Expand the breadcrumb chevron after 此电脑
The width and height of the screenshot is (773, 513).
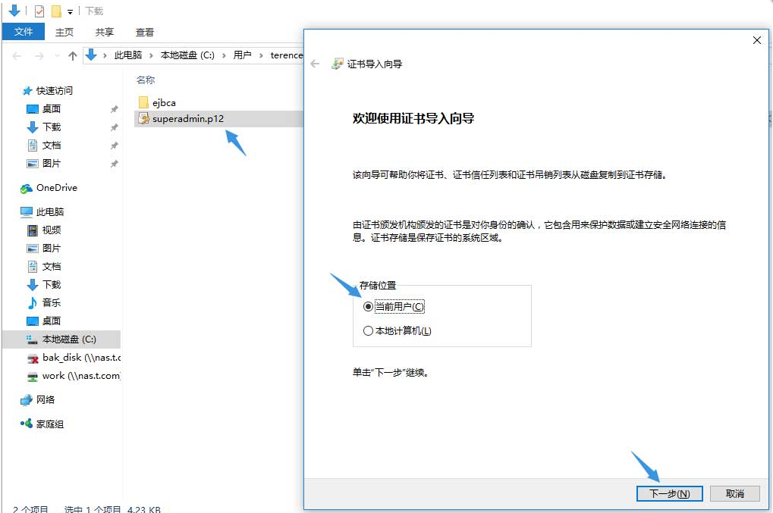[151, 55]
